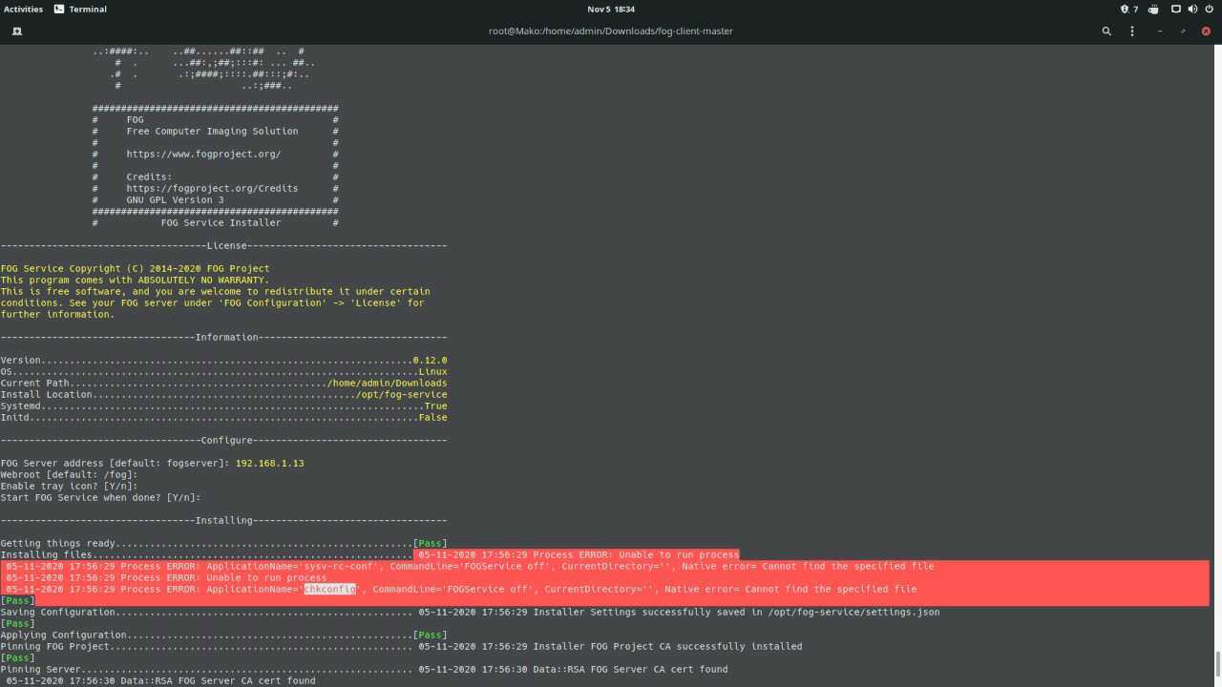This screenshot has width=1222, height=687.
Task: Click the terminal window title text
Action: tap(611, 31)
